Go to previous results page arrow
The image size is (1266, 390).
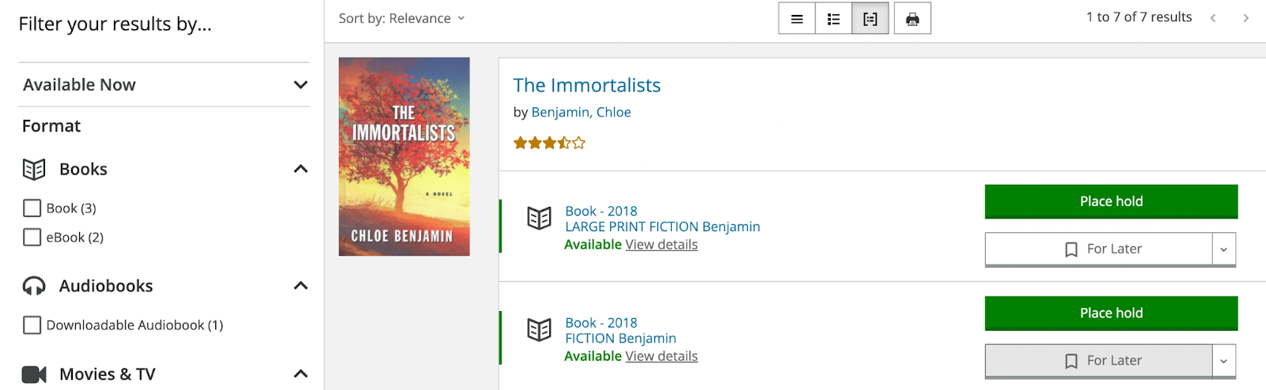pos(1212,18)
